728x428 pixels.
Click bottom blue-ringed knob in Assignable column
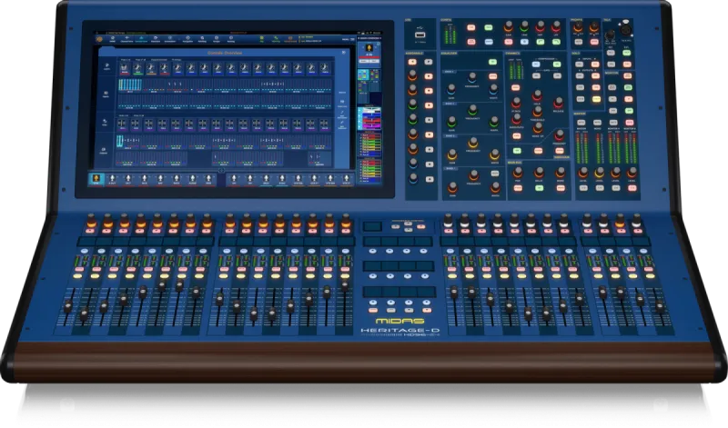413,178
